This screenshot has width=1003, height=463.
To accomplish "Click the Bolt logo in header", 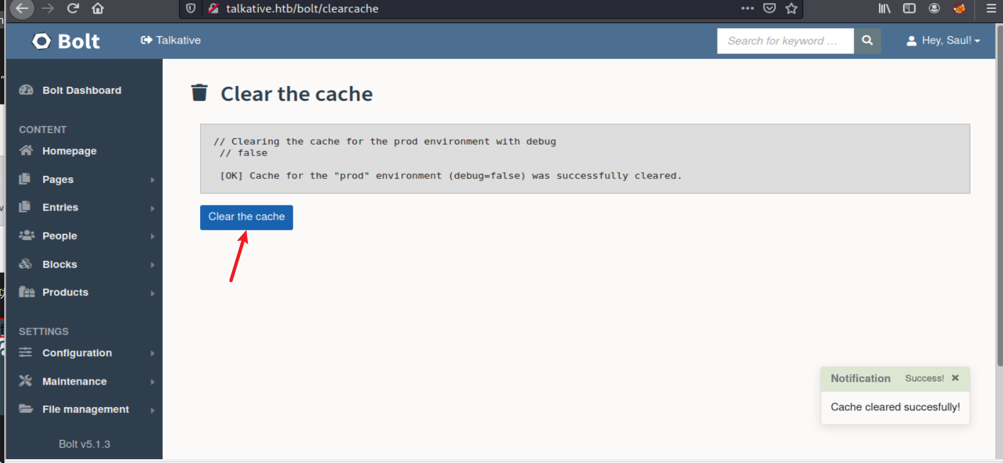I will coord(66,41).
